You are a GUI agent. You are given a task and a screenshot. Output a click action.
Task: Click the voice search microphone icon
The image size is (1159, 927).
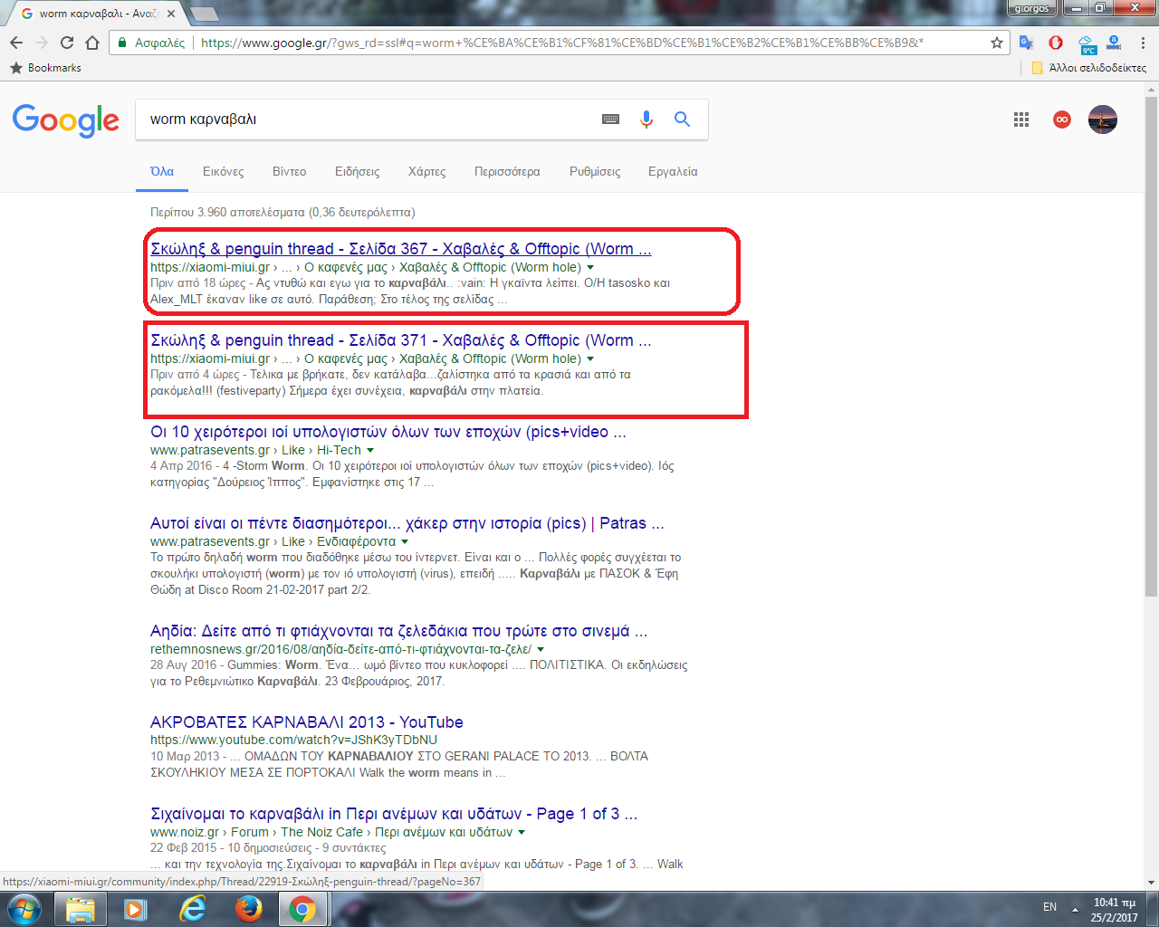646,119
